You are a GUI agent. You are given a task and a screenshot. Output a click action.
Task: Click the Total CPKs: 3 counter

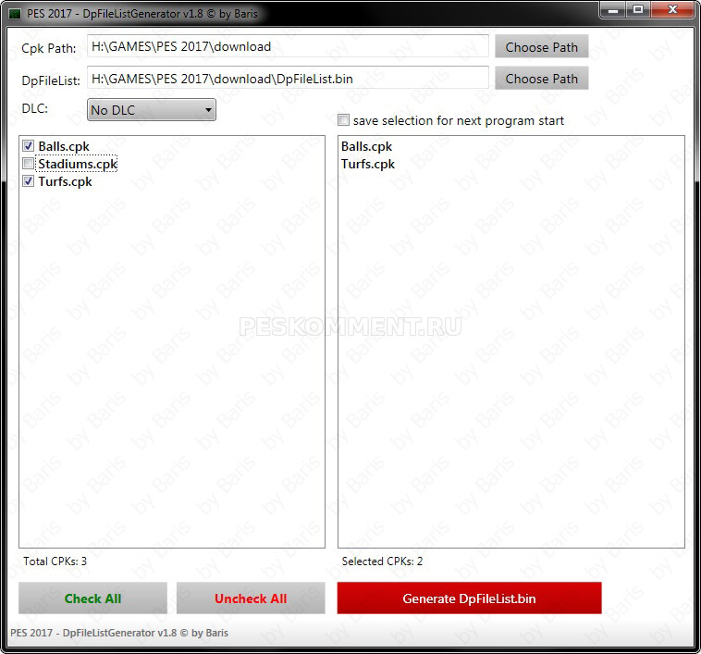tap(55, 561)
